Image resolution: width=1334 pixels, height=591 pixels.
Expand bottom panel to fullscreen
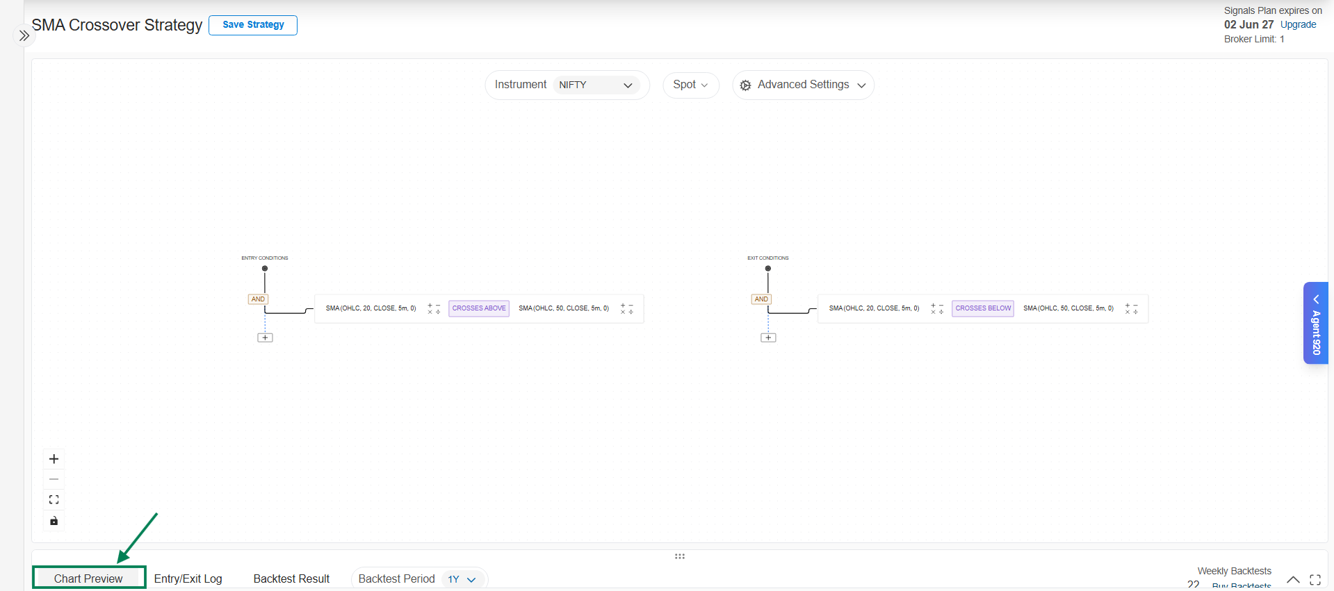coord(1315,580)
